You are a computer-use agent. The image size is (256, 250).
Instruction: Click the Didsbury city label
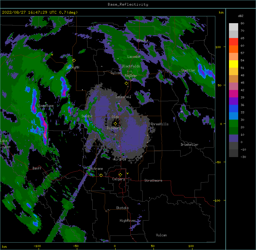click(x=114, y=128)
